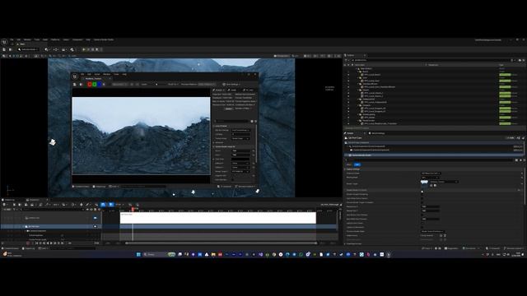This screenshot has width=527, height=296.
Task: Open the last dropdown in Details properties
Action: pos(432,231)
